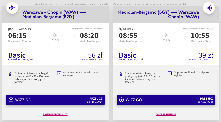
Task: Click the return flight airplane logo icon
Action: 209,8
